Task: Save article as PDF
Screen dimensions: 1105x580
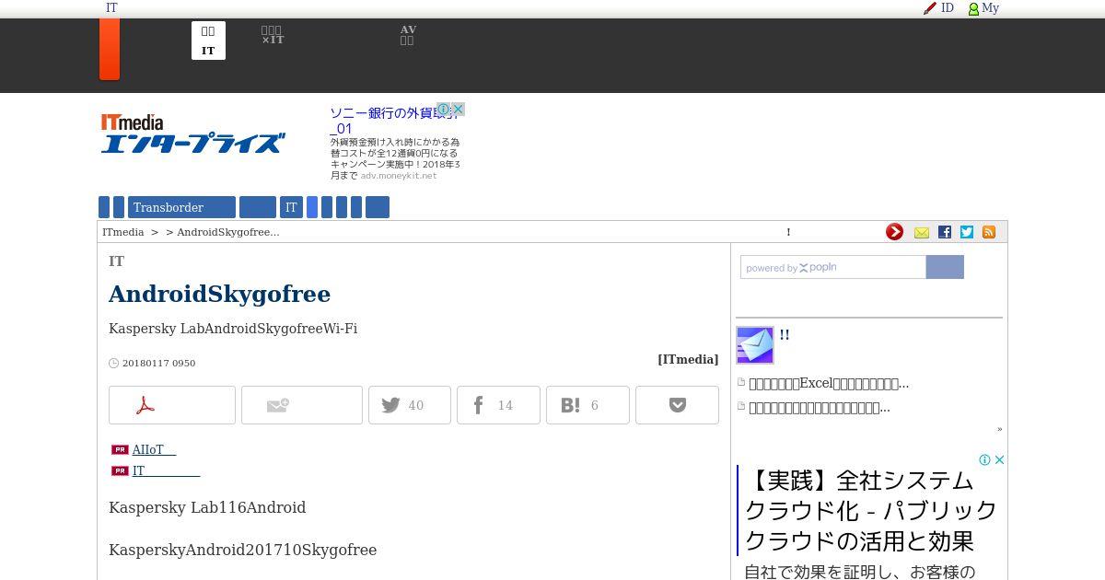Action: 172,405
